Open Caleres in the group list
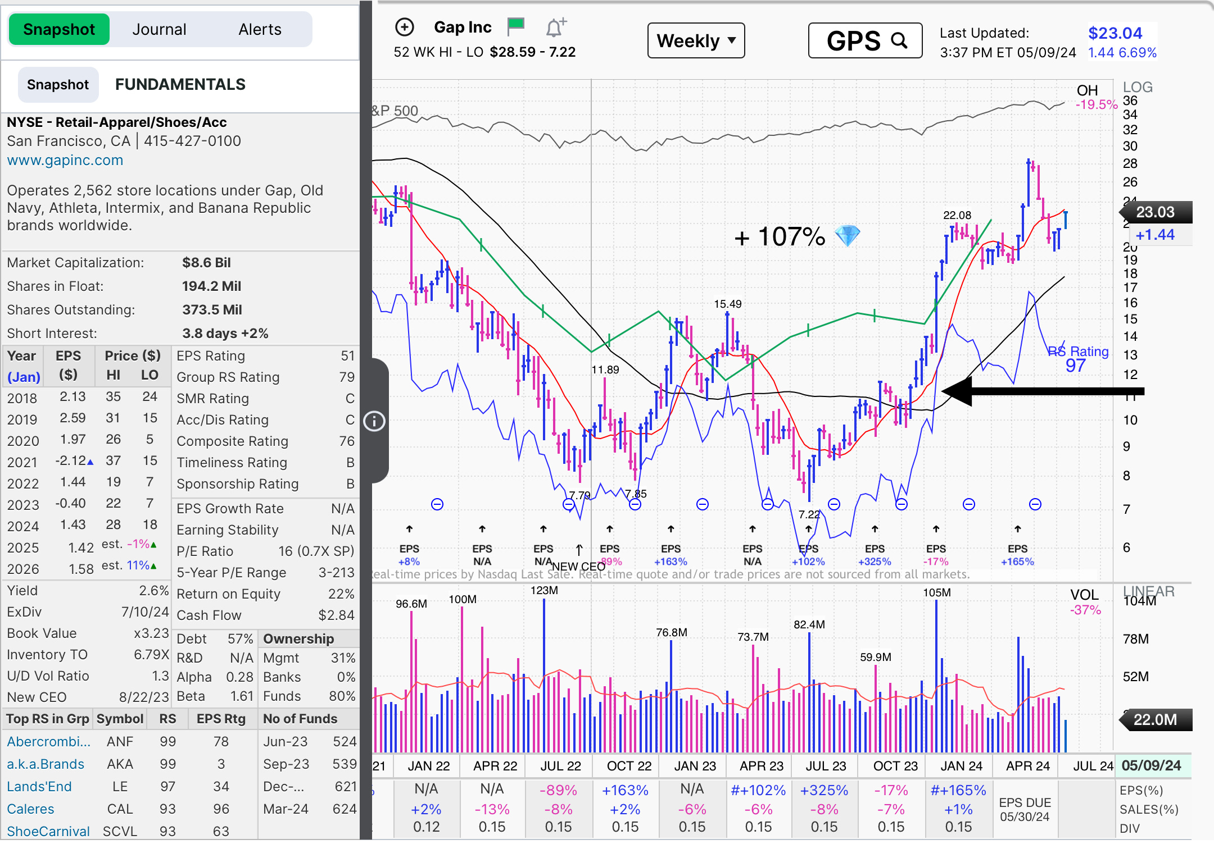Screen dimensions: 1214x844 30,809
